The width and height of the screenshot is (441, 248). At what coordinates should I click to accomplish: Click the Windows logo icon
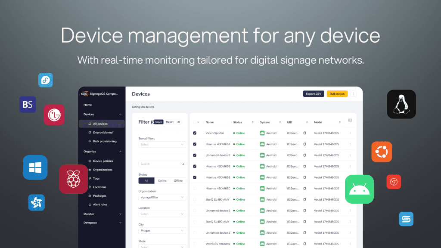tap(35, 167)
